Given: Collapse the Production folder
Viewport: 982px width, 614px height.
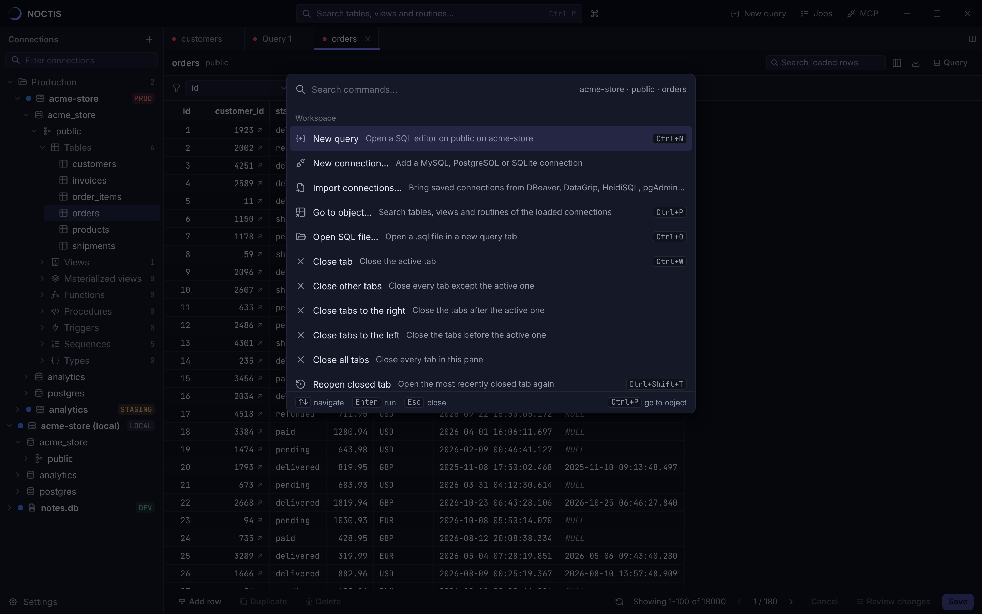Looking at the screenshot, I should [x=10, y=82].
